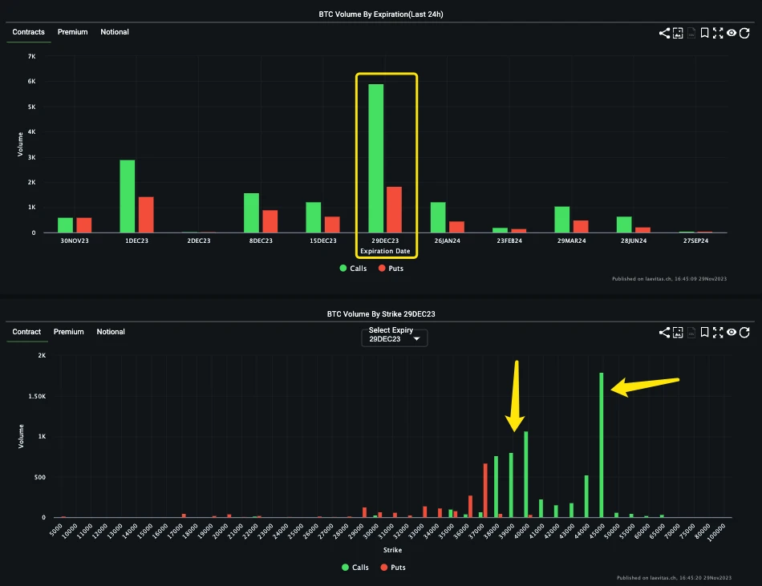The width and height of the screenshot is (762, 586).
Task: Toggle eye visibility icon on Strike chart
Action: point(732,333)
